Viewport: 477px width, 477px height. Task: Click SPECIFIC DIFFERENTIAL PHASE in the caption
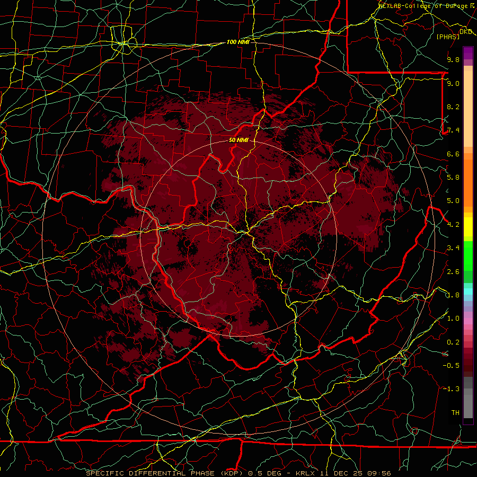pos(150,473)
